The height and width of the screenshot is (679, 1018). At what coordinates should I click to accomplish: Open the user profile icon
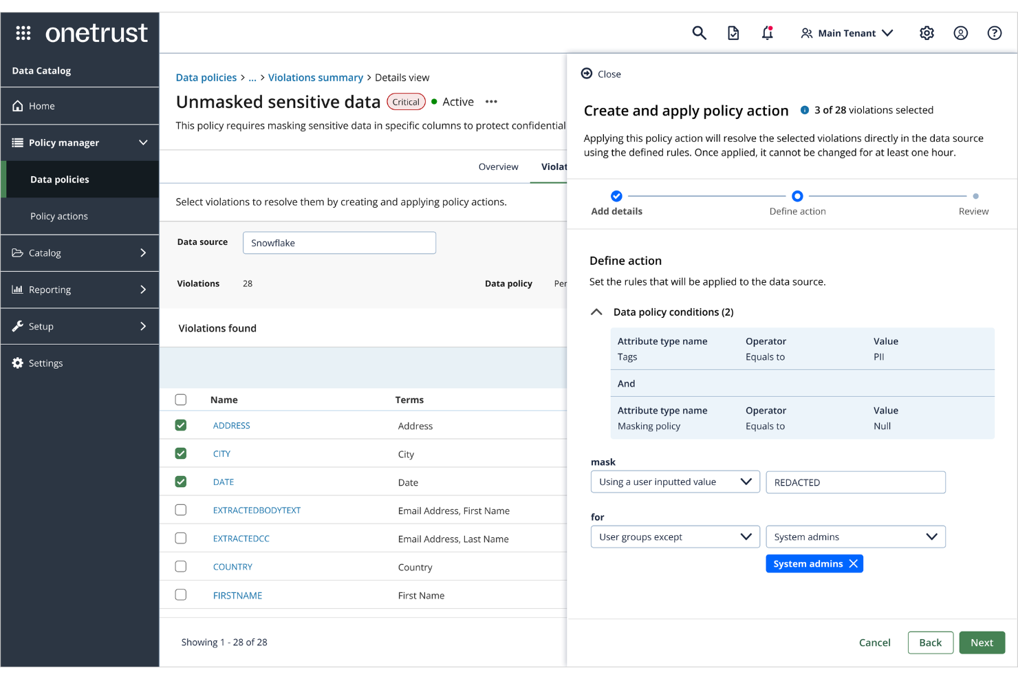pyautogui.click(x=961, y=32)
